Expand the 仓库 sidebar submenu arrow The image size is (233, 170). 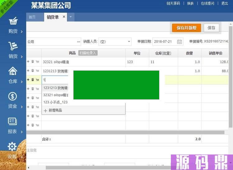(x=22, y=82)
